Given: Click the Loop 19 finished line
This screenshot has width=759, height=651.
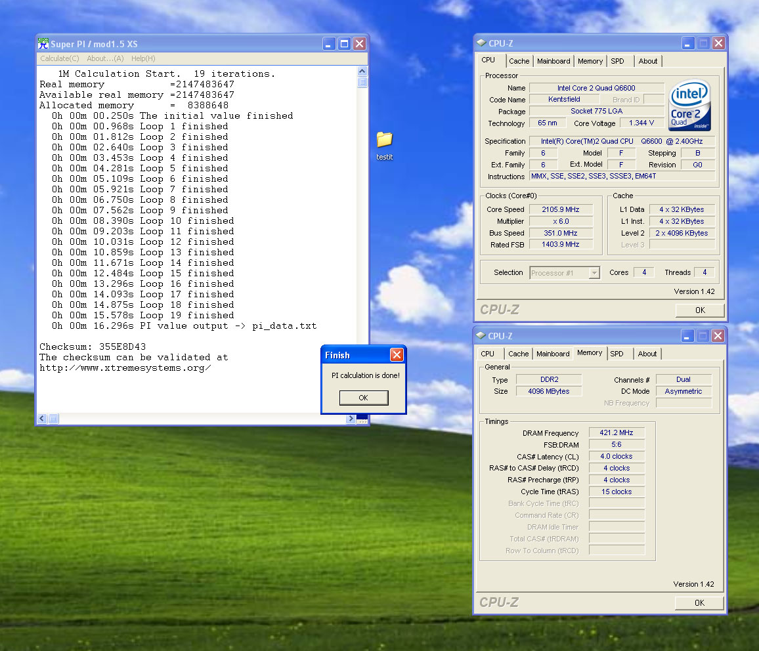Looking at the screenshot, I should [143, 316].
